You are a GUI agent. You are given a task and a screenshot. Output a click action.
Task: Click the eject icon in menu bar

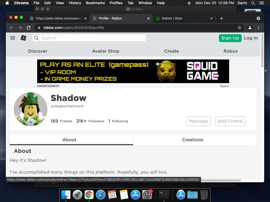click(189, 3)
